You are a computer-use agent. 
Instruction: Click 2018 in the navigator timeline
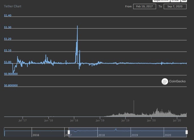pyautogui.click(x=101, y=135)
